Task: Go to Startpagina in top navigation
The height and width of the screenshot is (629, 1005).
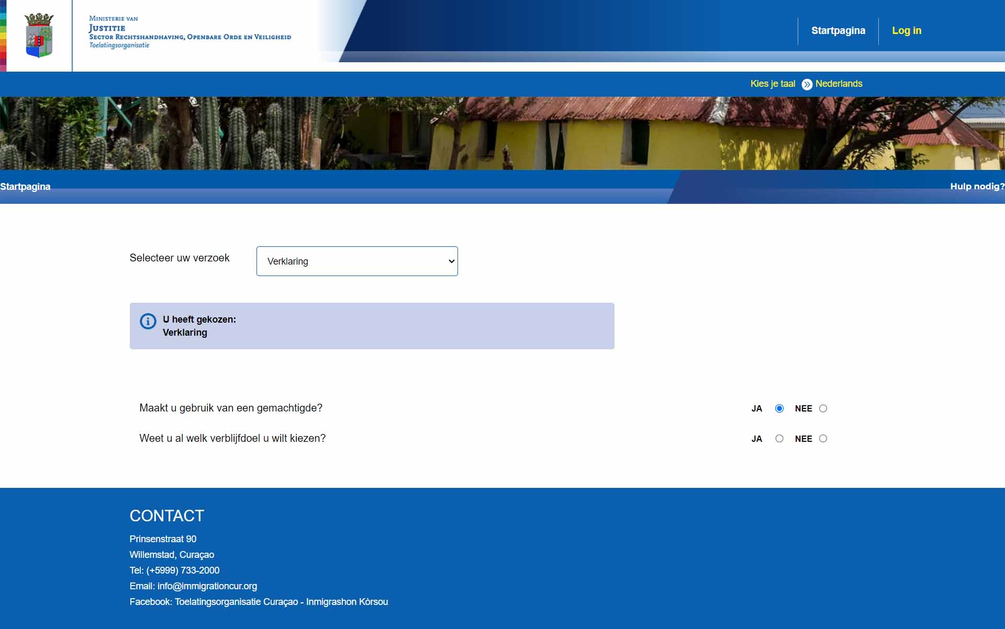Action: pyautogui.click(x=838, y=30)
